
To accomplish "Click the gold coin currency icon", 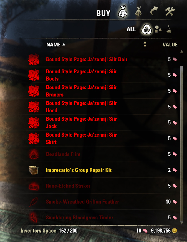I will (175, 231).
